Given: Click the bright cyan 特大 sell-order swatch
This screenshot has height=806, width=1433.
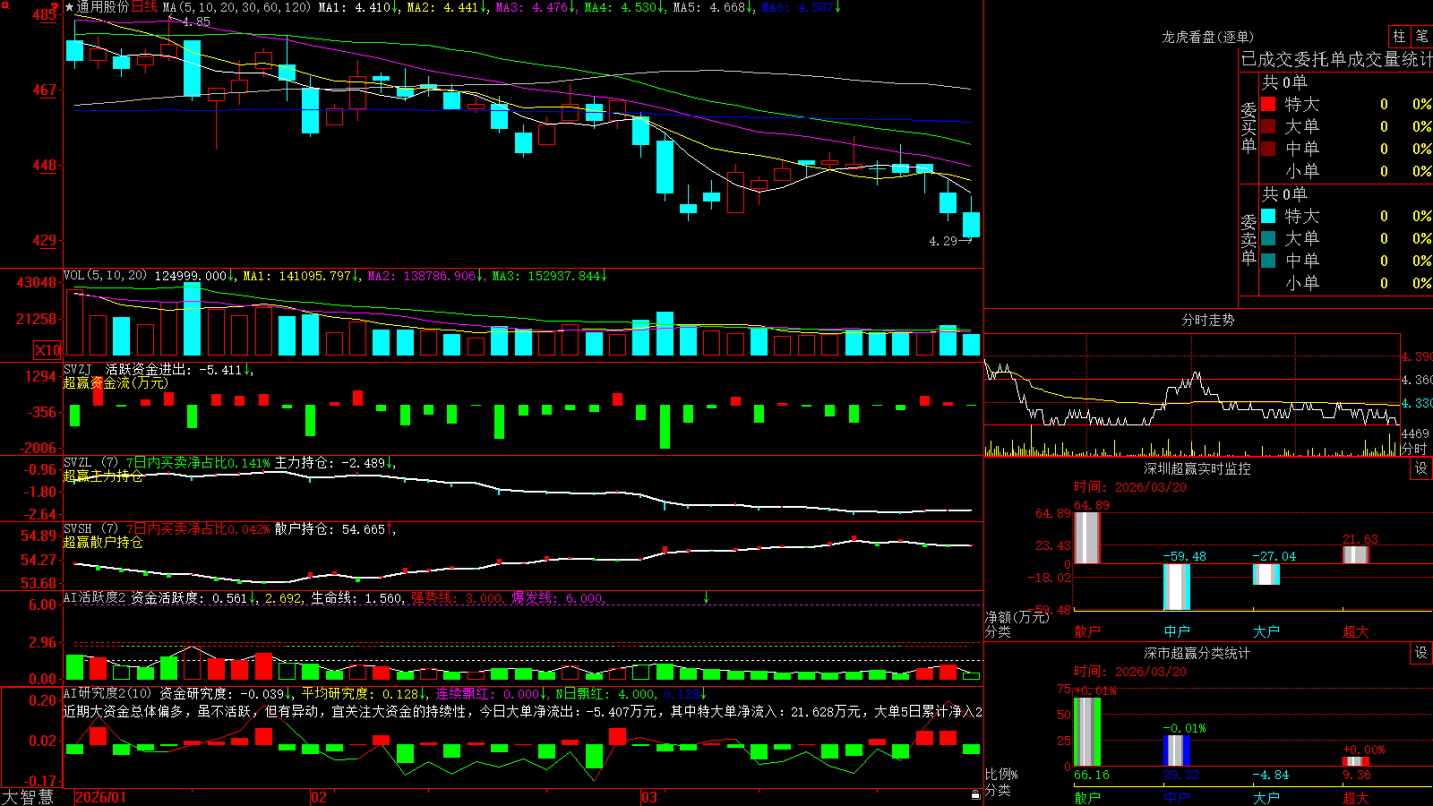Looking at the screenshot, I should (1268, 216).
